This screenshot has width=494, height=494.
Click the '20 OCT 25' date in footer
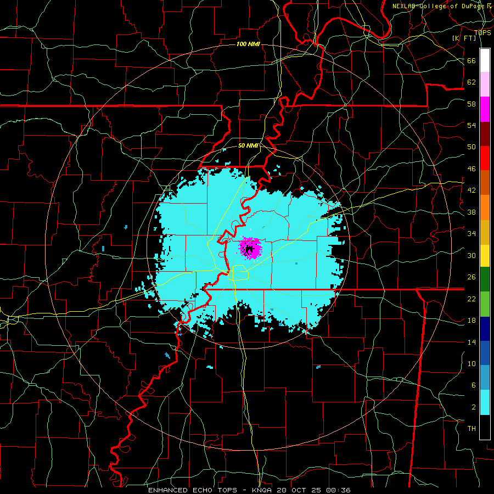pos(299,490)
